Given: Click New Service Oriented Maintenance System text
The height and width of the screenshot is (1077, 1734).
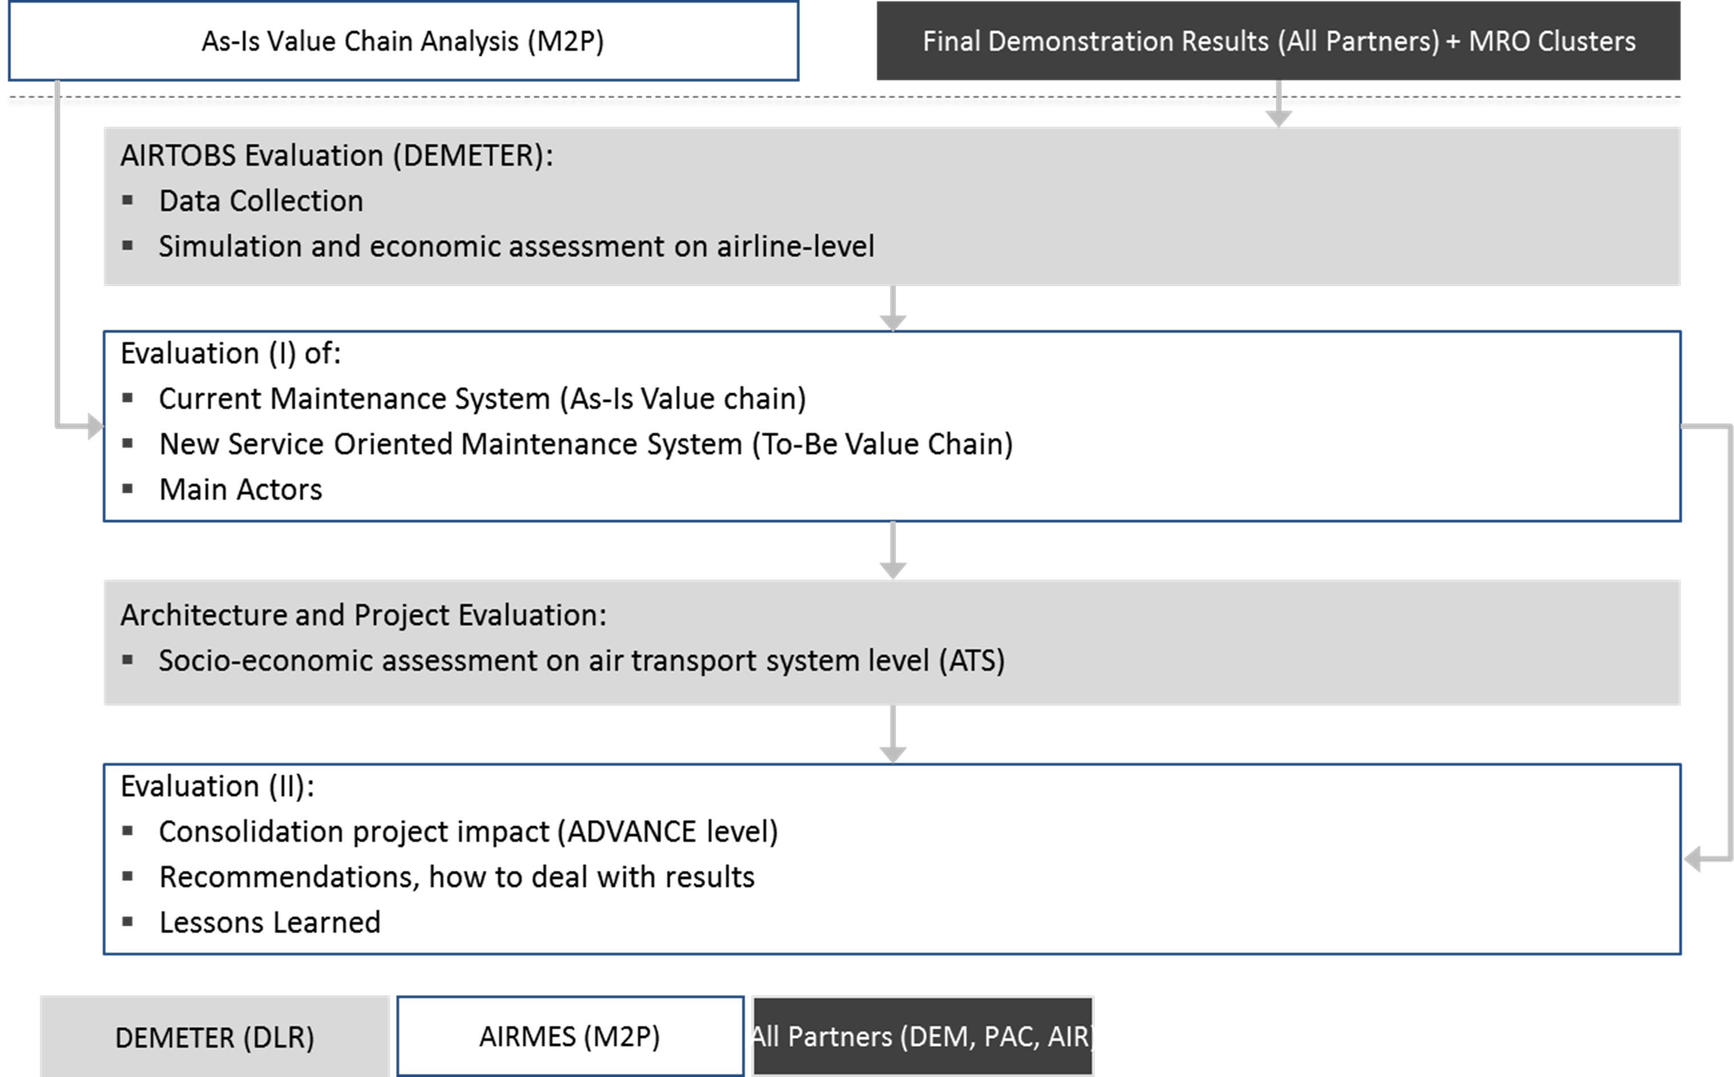Looking at the screenshot, I should (585, 444).
